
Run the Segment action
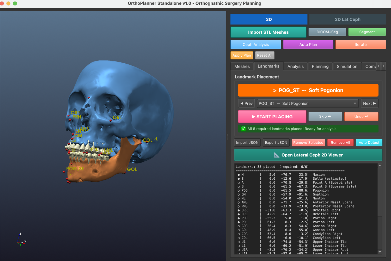[367, 32]
